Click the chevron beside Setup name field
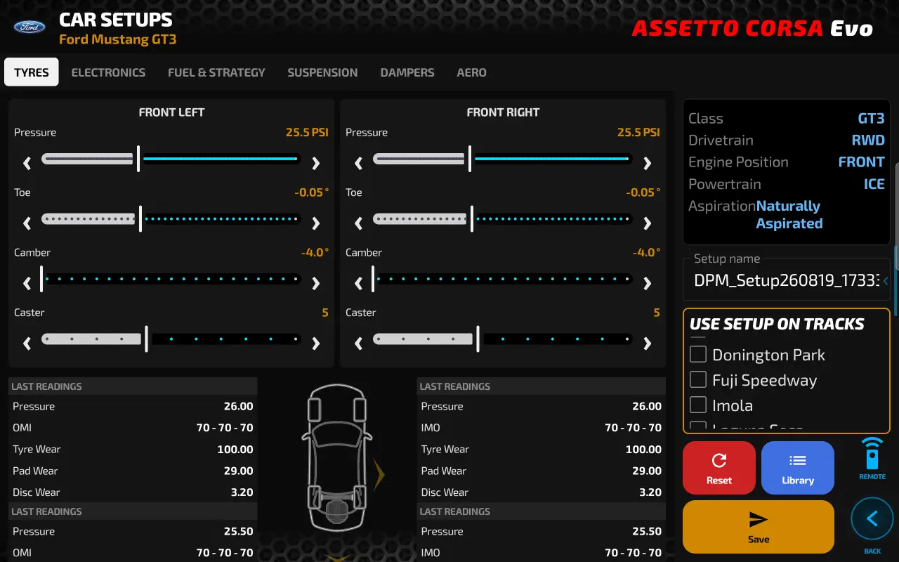This screenshot has width=899, height=562. [x=886, y=281]
